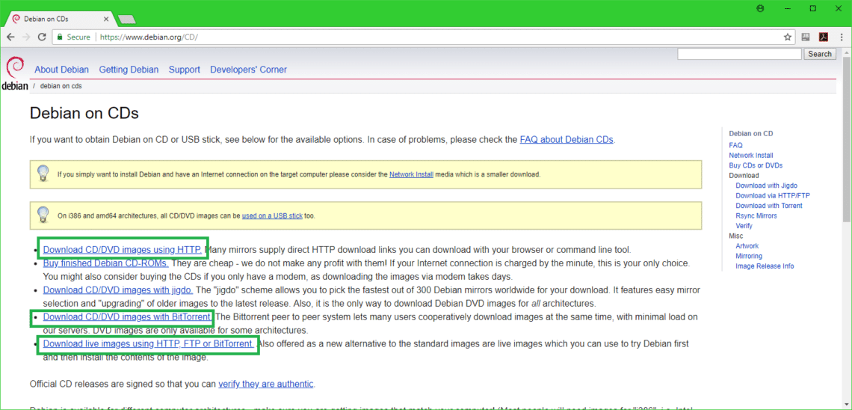
Task: Open FAQ in the right sidebar
Action: pos(735,145)
